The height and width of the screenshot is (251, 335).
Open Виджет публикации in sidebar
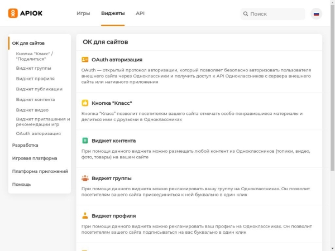click(39, 89)
